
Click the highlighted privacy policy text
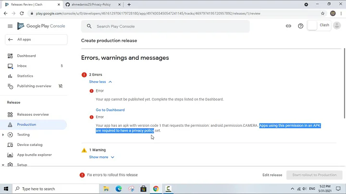click(x=208, y=128)
